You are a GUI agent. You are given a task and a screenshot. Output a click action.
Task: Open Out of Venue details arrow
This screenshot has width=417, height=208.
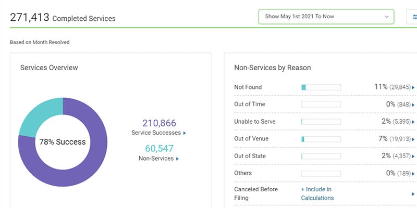click(x=413, y=139)
